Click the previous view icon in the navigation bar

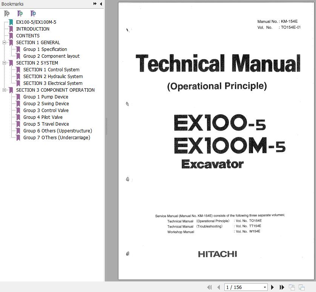pyautogui.click(x=291, y=287)
